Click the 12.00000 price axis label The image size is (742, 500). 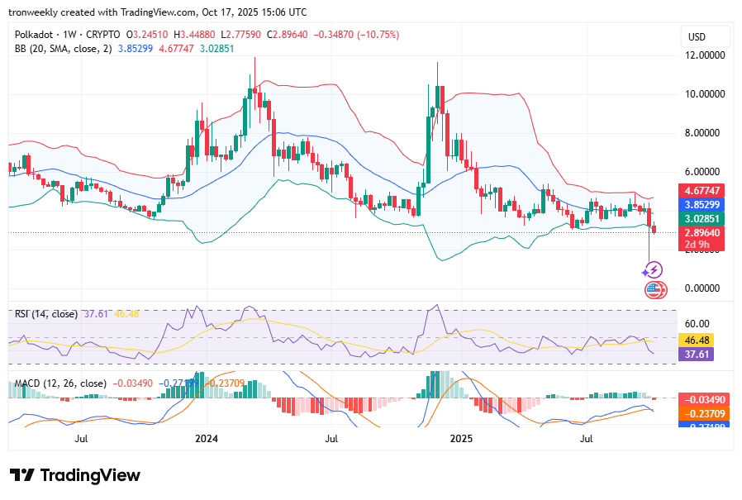pos(707,55)
